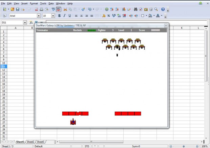This screenshot has width=210, height=148.
Task: Expand the font size dropdown
Action: tap(53, 16)
